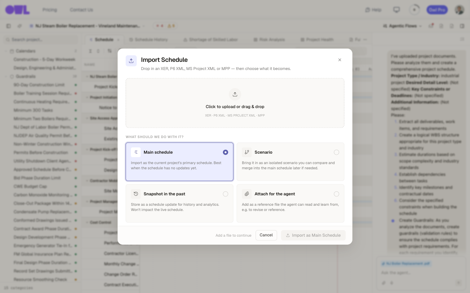
Task: Select the Main schedule radio option
Action: click(226, 152)
